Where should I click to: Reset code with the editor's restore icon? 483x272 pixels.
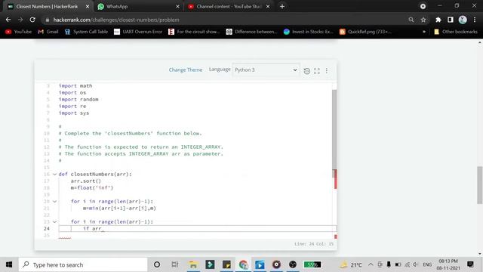tap(307, 71)
